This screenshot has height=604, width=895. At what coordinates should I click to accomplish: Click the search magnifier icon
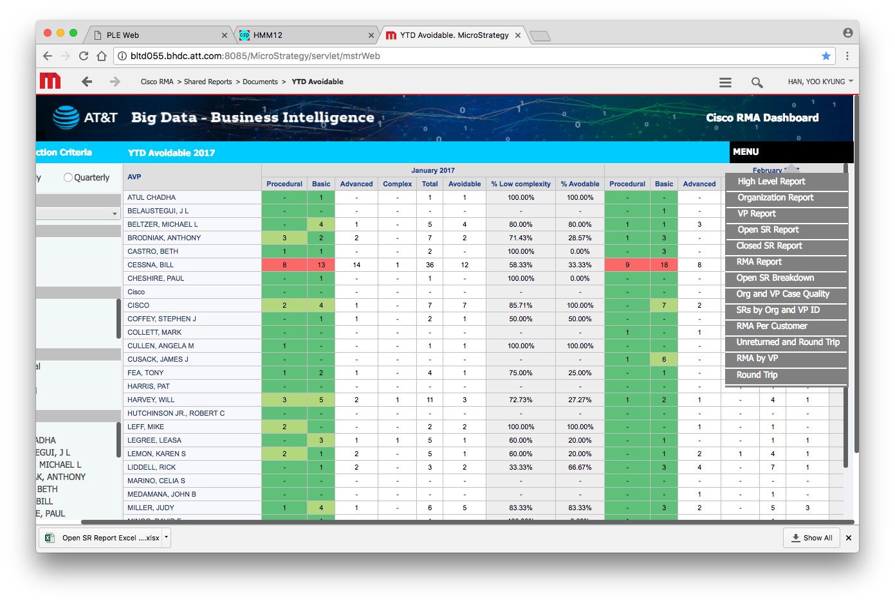point(757,82)
